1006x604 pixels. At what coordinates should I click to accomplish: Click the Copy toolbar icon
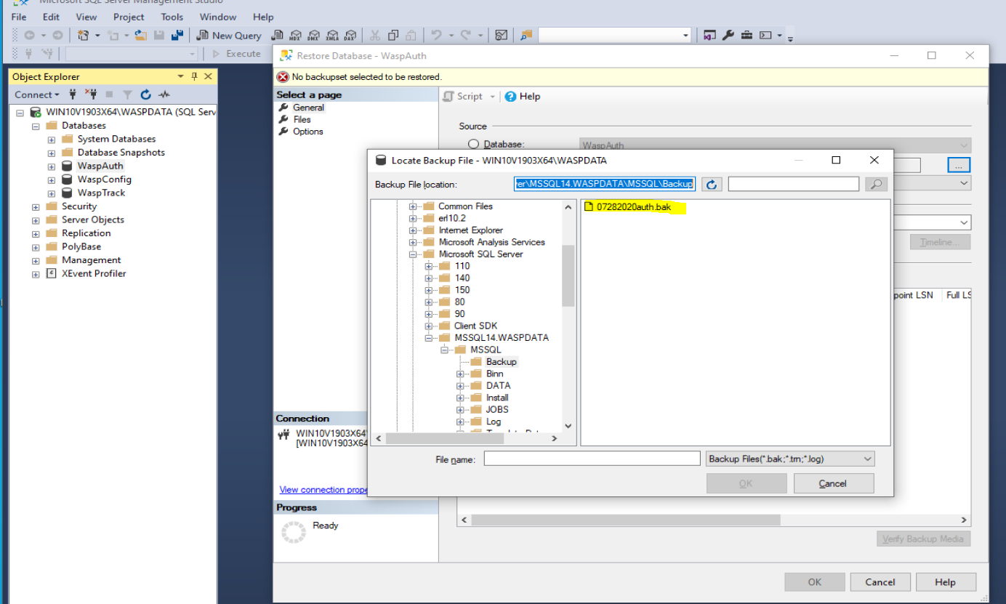pos(393,36)
